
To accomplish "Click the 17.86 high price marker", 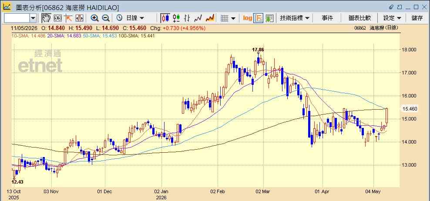I will click(258, 50).
